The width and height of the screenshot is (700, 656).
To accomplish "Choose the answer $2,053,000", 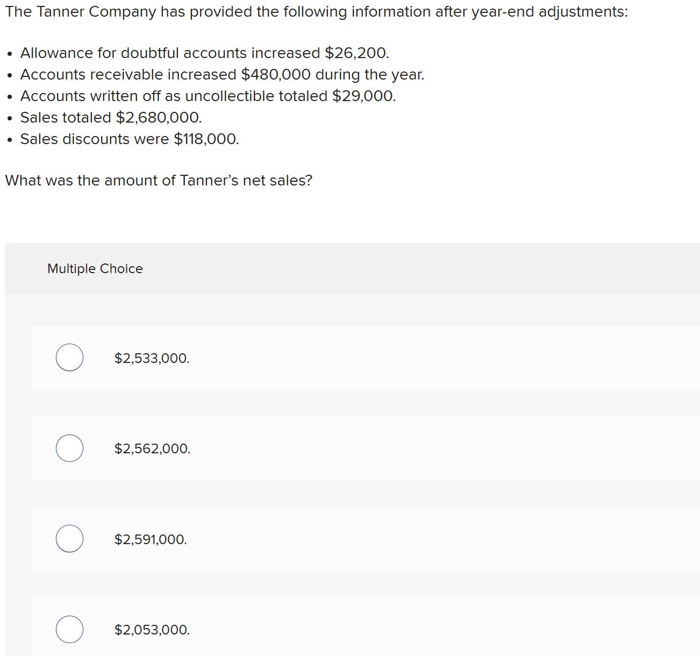I will pyautogui.click(x=152, y=629).
